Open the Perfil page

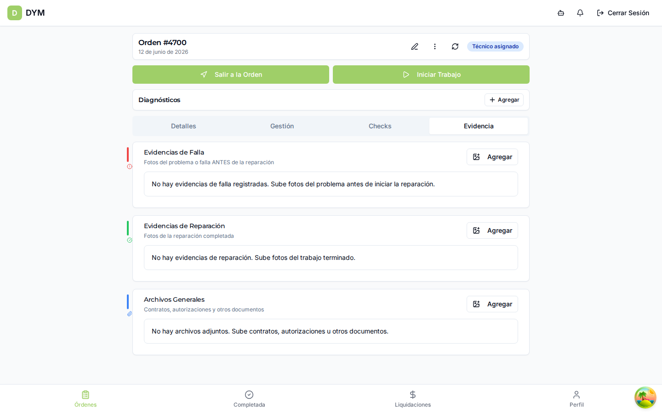(576, 399)
